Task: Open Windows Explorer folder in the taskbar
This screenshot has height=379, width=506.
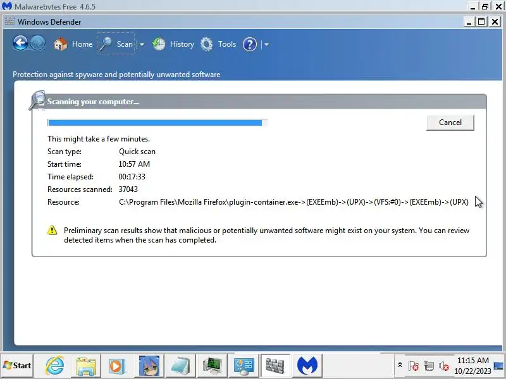Action: pos(86,366)
